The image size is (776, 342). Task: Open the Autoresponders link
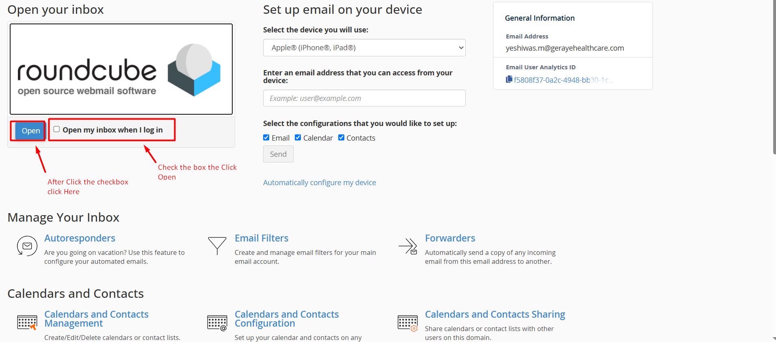pyautogui.click(x=80, y=238)
